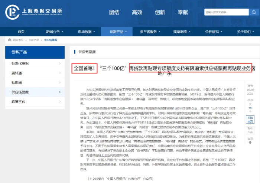
Task: Click the 附件下载 attachment download button
Action: click(250, 130)
